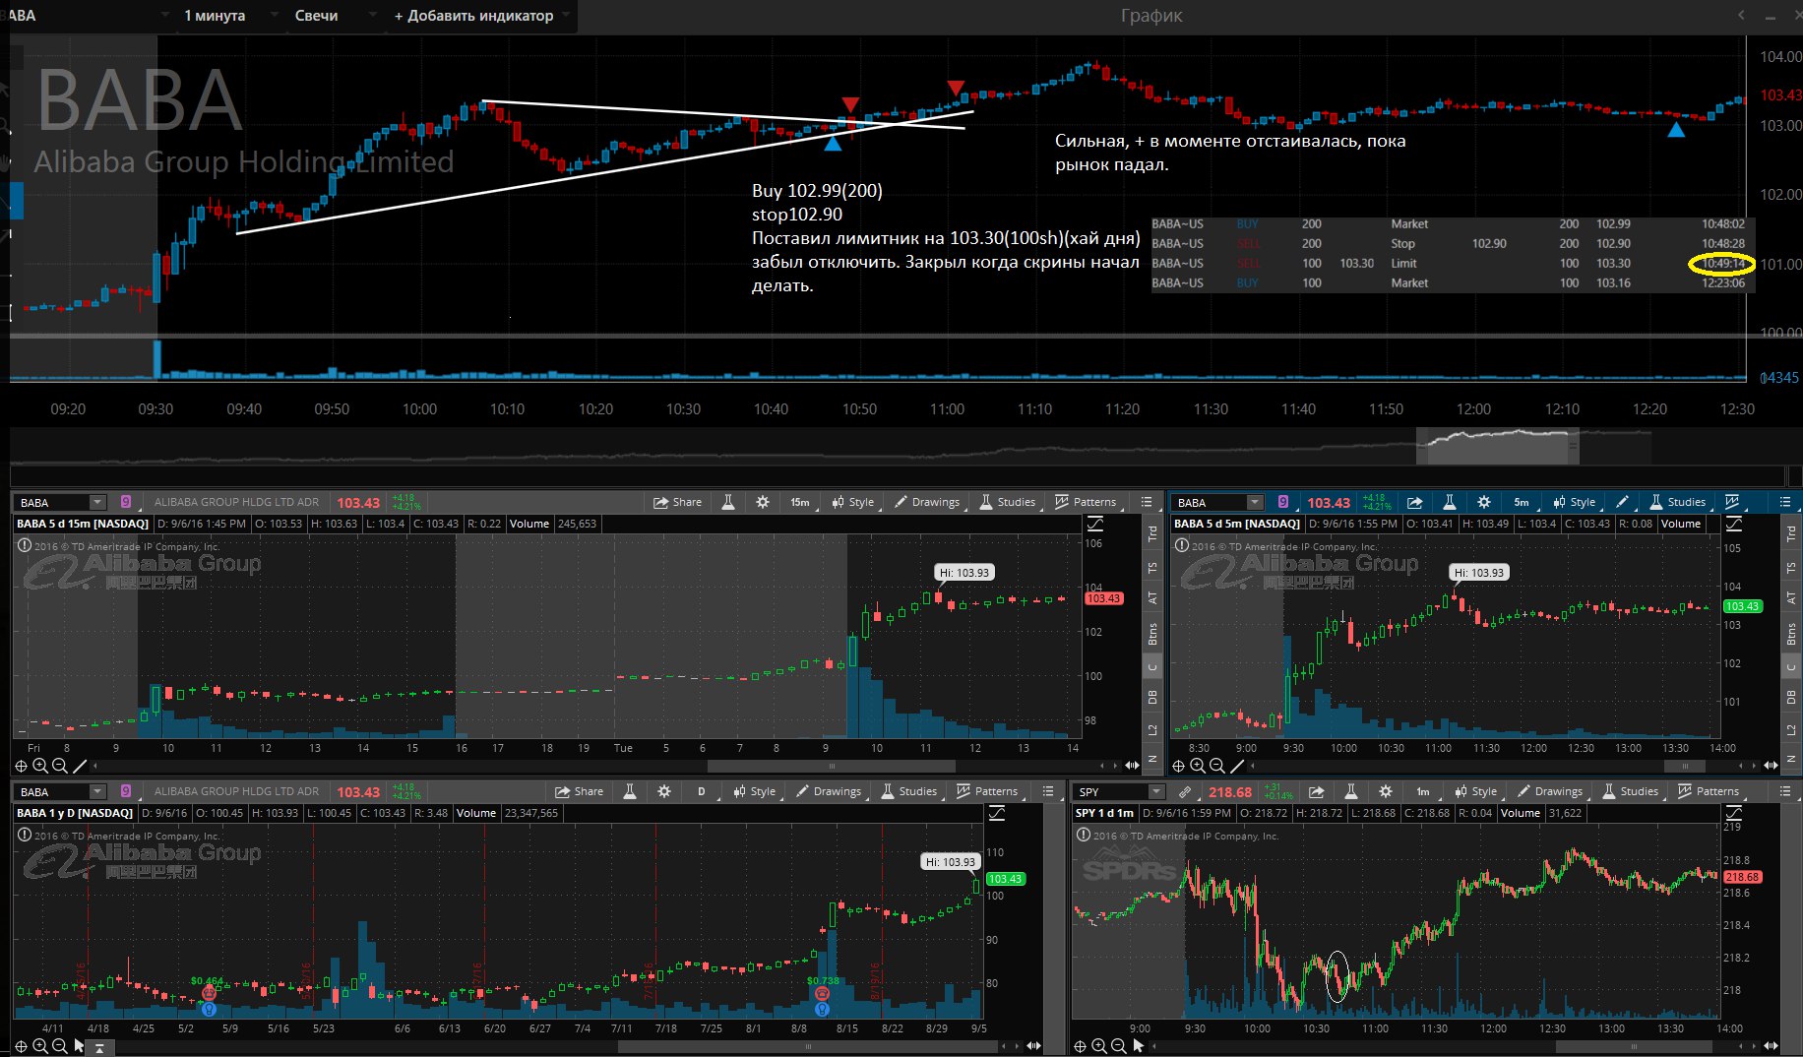Open the 5m timeframe selector
The width and height of the screenshot is (1803, 1057).
(x=1522, y=502)
